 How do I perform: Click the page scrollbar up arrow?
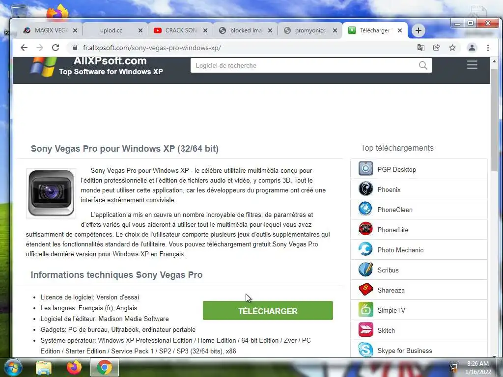click(x=494, y=61)
